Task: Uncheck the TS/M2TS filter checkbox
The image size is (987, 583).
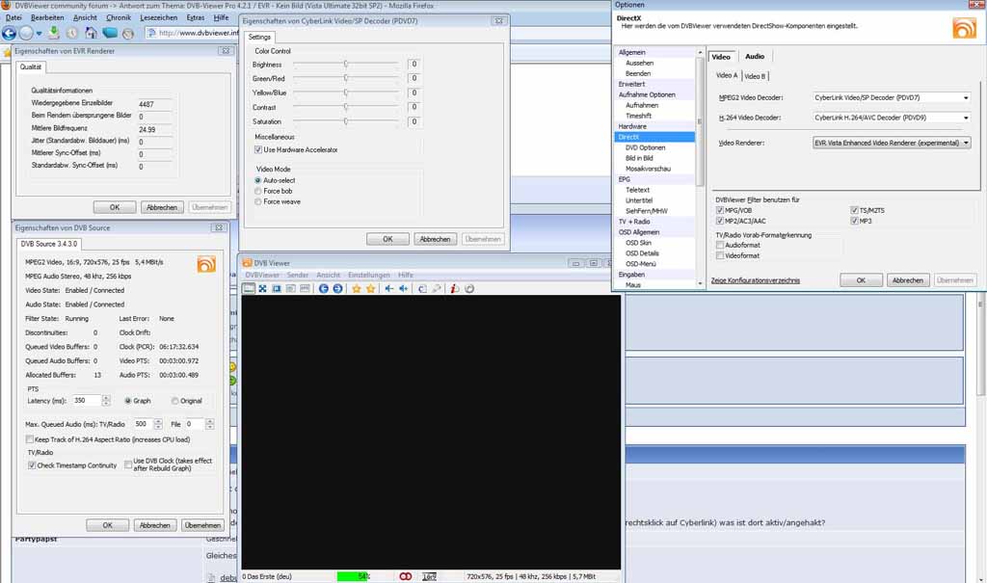Action: pos(854,210)
